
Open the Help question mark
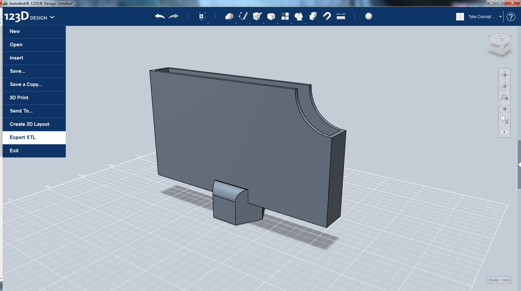511,17
